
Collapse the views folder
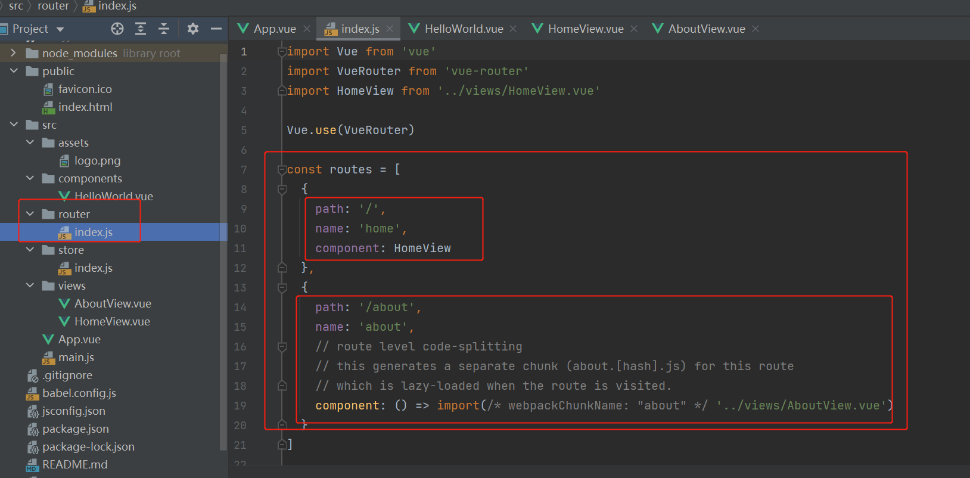coord(30,285)
